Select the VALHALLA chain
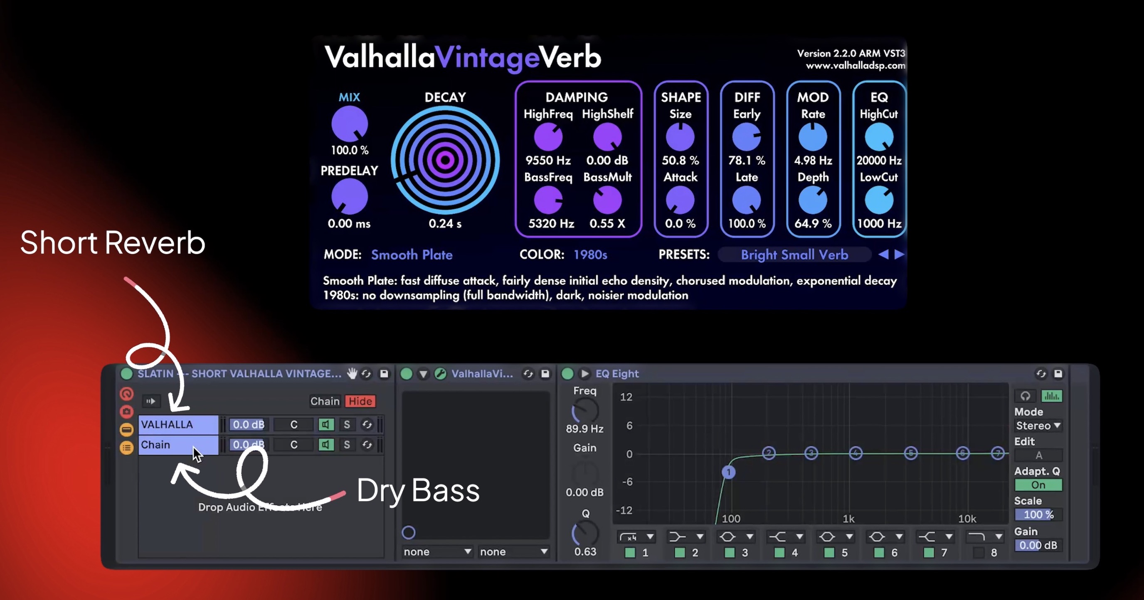1144x600 pixels. click(x=178, y=424)
